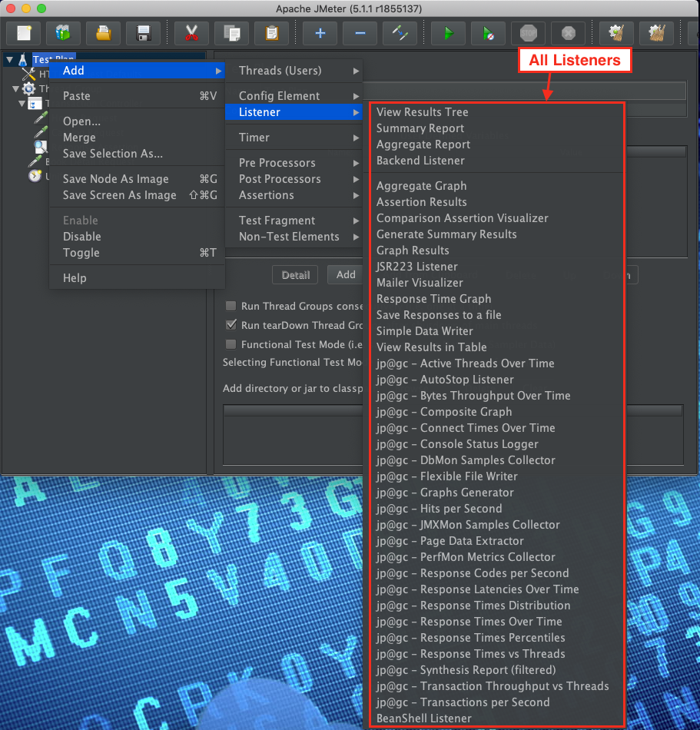
Task: Expand the Assertions submenu
Action: pos(294,195)
